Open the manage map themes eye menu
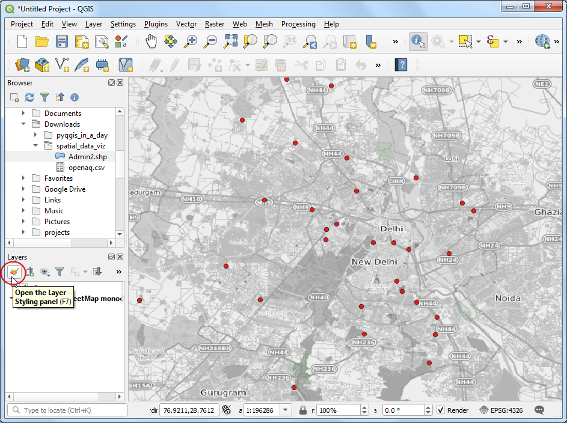Viewport: 567px width, 423px height. coord(44,272)
